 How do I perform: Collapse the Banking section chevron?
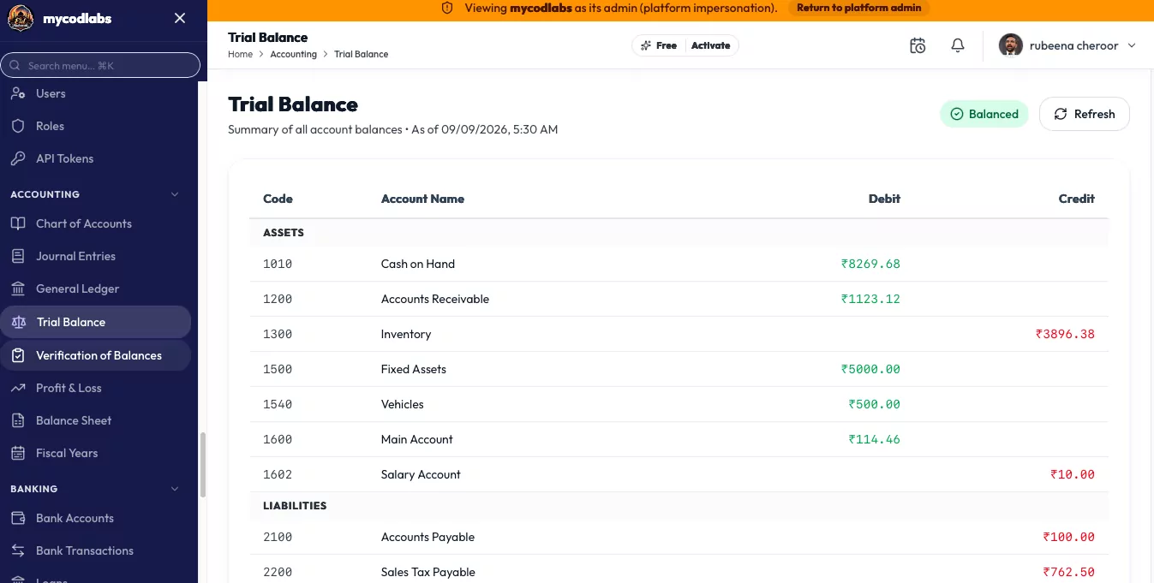(175, 489)
